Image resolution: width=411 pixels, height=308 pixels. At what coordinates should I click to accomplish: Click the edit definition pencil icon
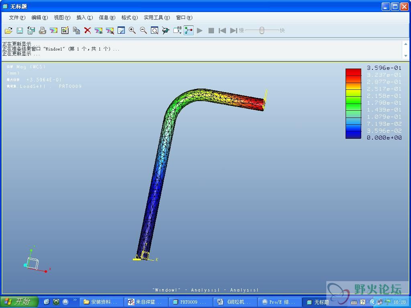click(x=65, y=30)
